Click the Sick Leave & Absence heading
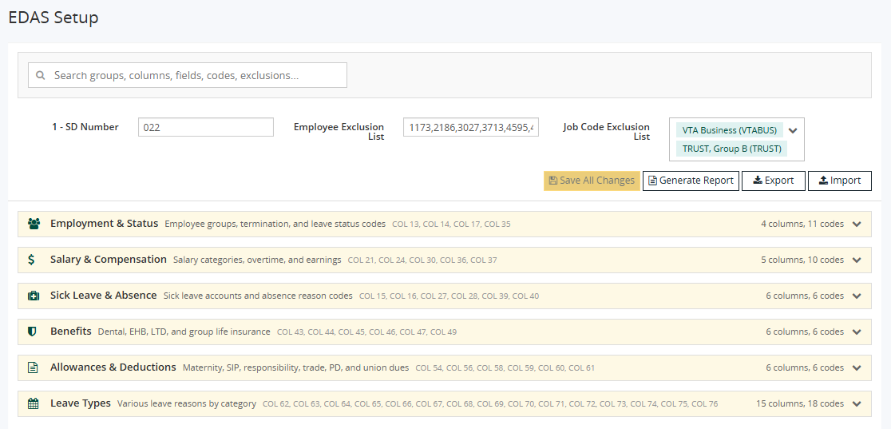891x429 pixels. click(x=104, y=296)
